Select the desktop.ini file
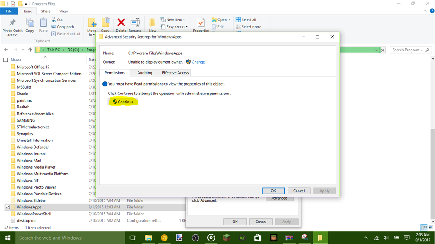 pos(26,220)
